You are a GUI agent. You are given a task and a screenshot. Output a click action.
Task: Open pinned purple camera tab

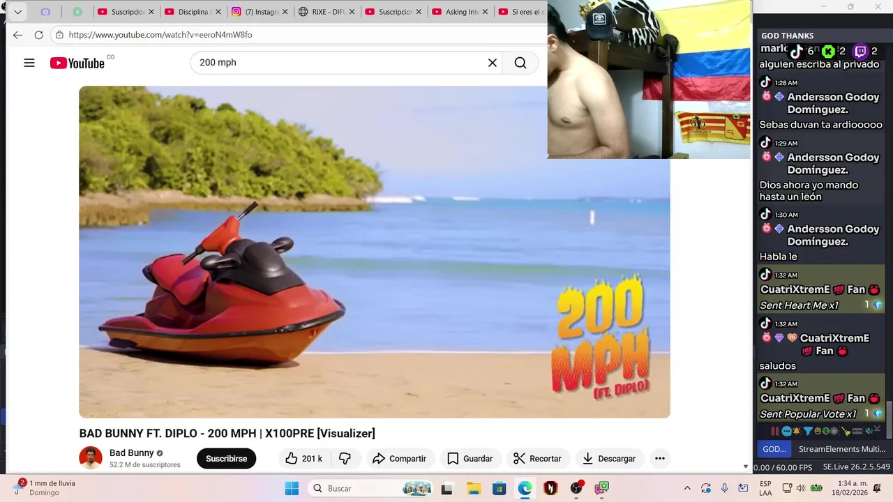[45, 12]
